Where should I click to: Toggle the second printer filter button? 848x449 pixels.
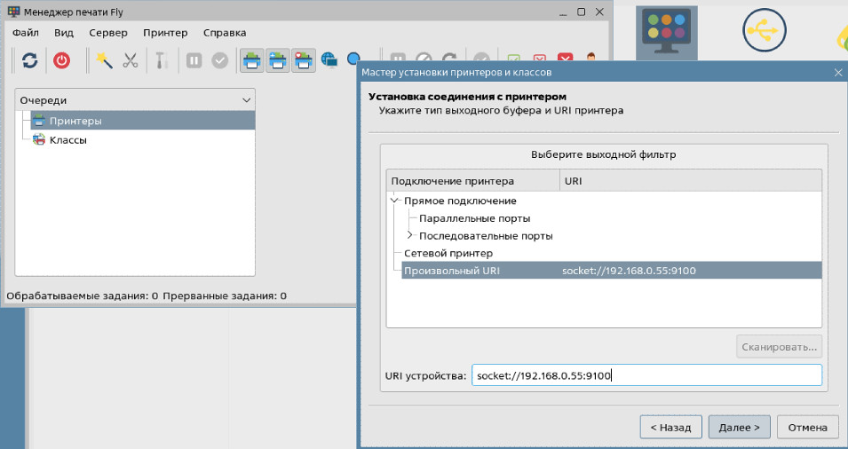[x=278, y=60]
